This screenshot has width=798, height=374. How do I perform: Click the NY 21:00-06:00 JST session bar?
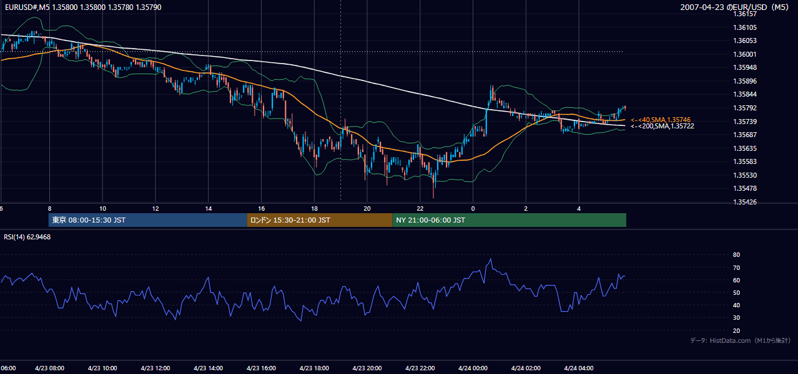click(x=510, y=220)
